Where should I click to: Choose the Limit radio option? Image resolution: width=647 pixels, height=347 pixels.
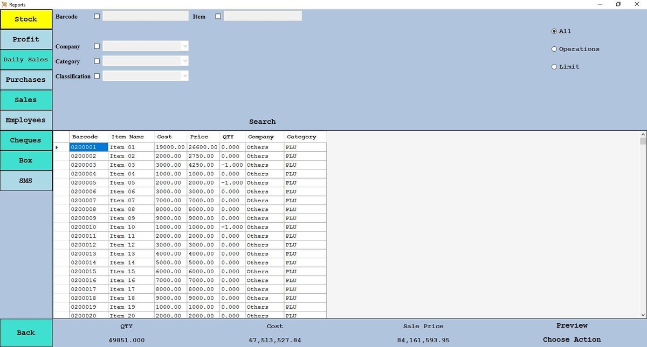(554, 67)
